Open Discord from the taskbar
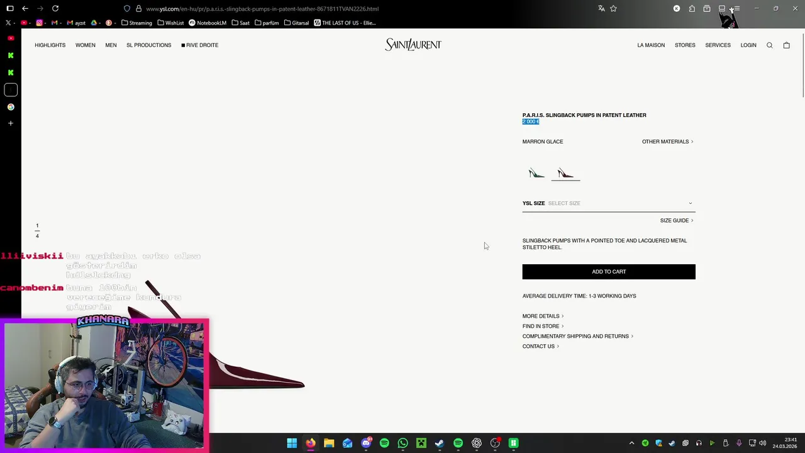This screenshot has height=453, width=805. 366,443
